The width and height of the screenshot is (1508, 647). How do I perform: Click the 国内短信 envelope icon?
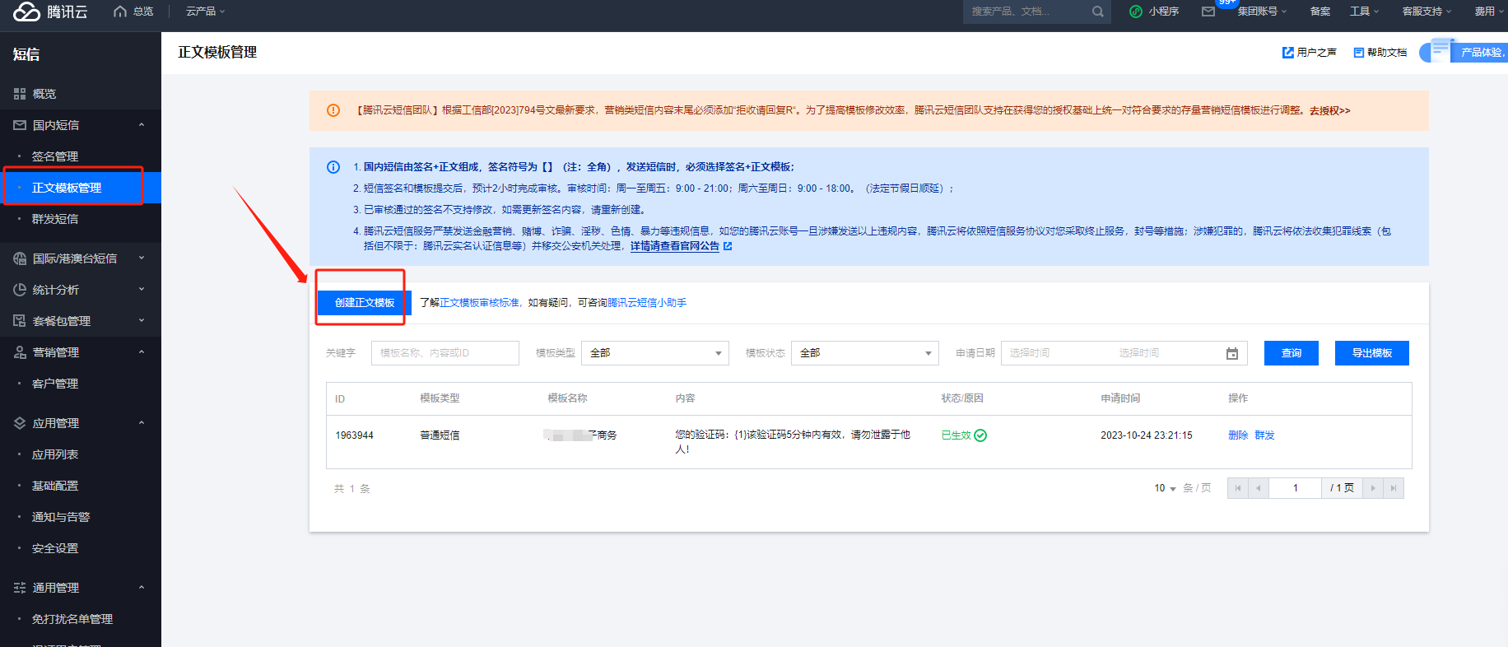[20, 125]
